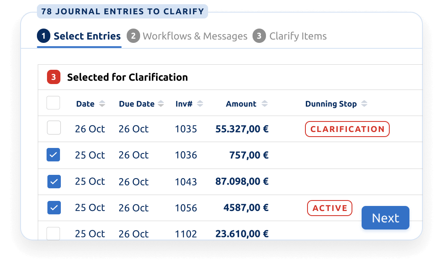Click the ACTIVE dunning stop badge
This screenshot has width=443, height=269.
pos(330,208)
